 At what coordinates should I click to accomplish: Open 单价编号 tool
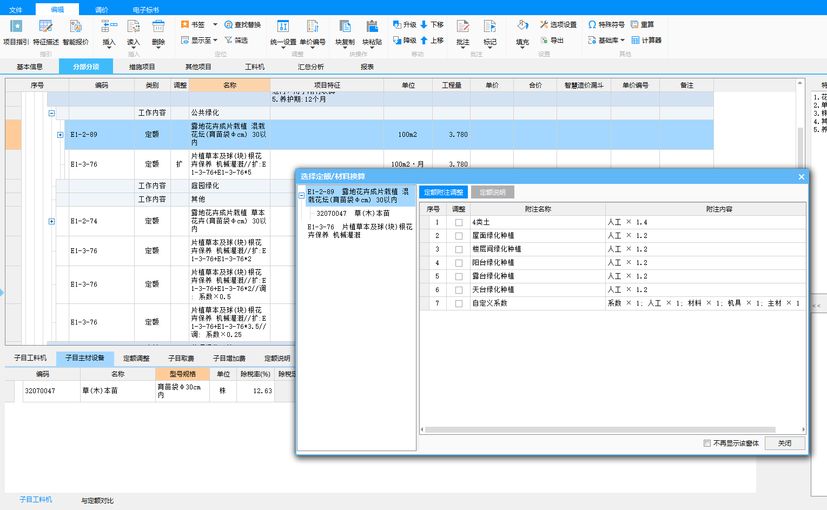coord(313,34)
